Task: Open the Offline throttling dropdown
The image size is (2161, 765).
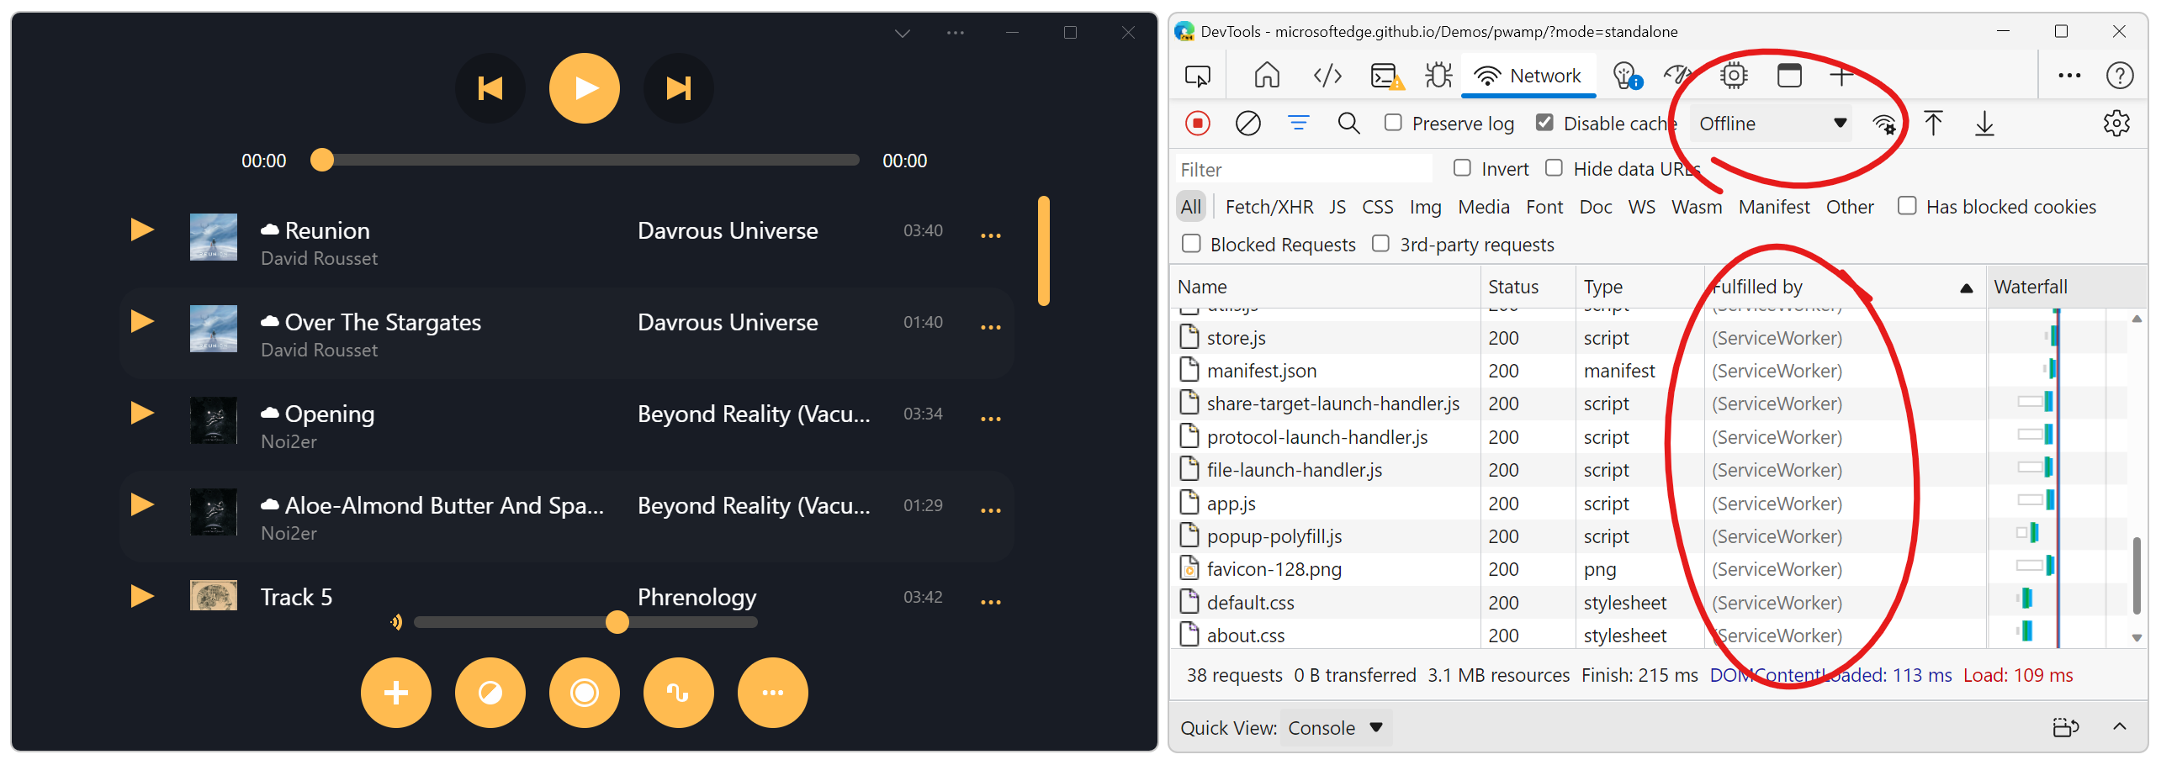Action: point(1771,124)
